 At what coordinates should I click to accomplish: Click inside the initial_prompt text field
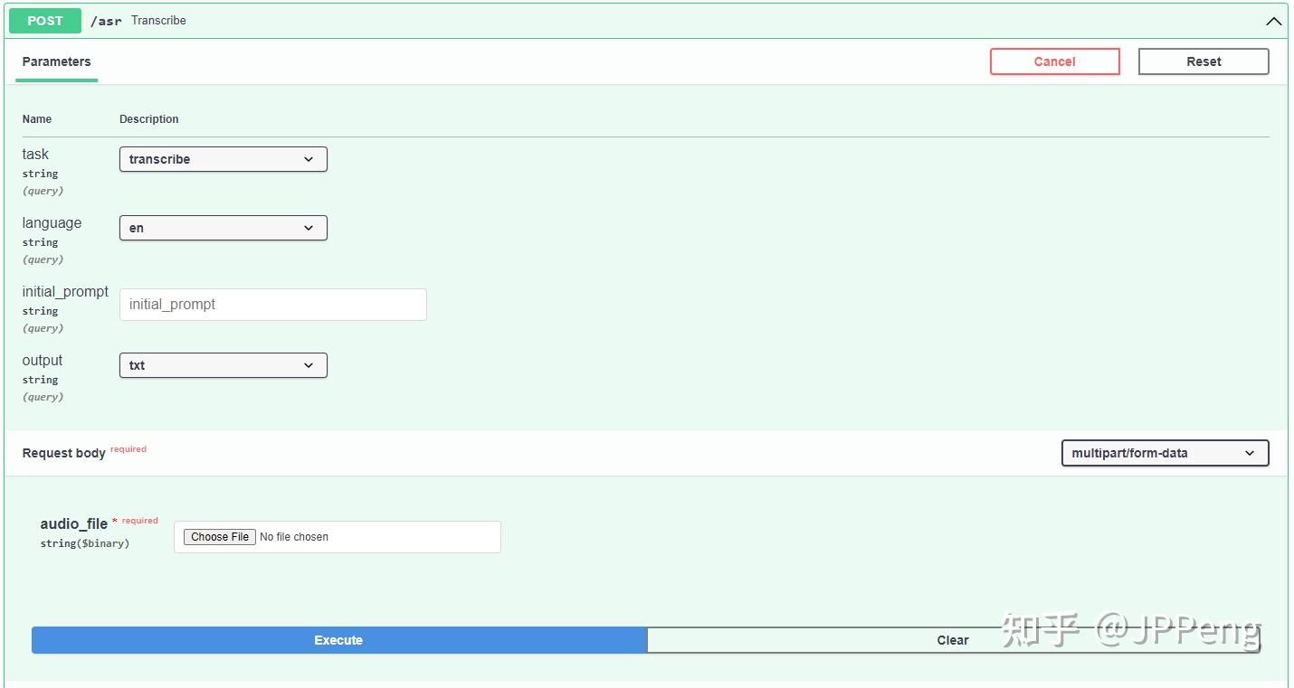pyautogui.click(x=272, y=305)
